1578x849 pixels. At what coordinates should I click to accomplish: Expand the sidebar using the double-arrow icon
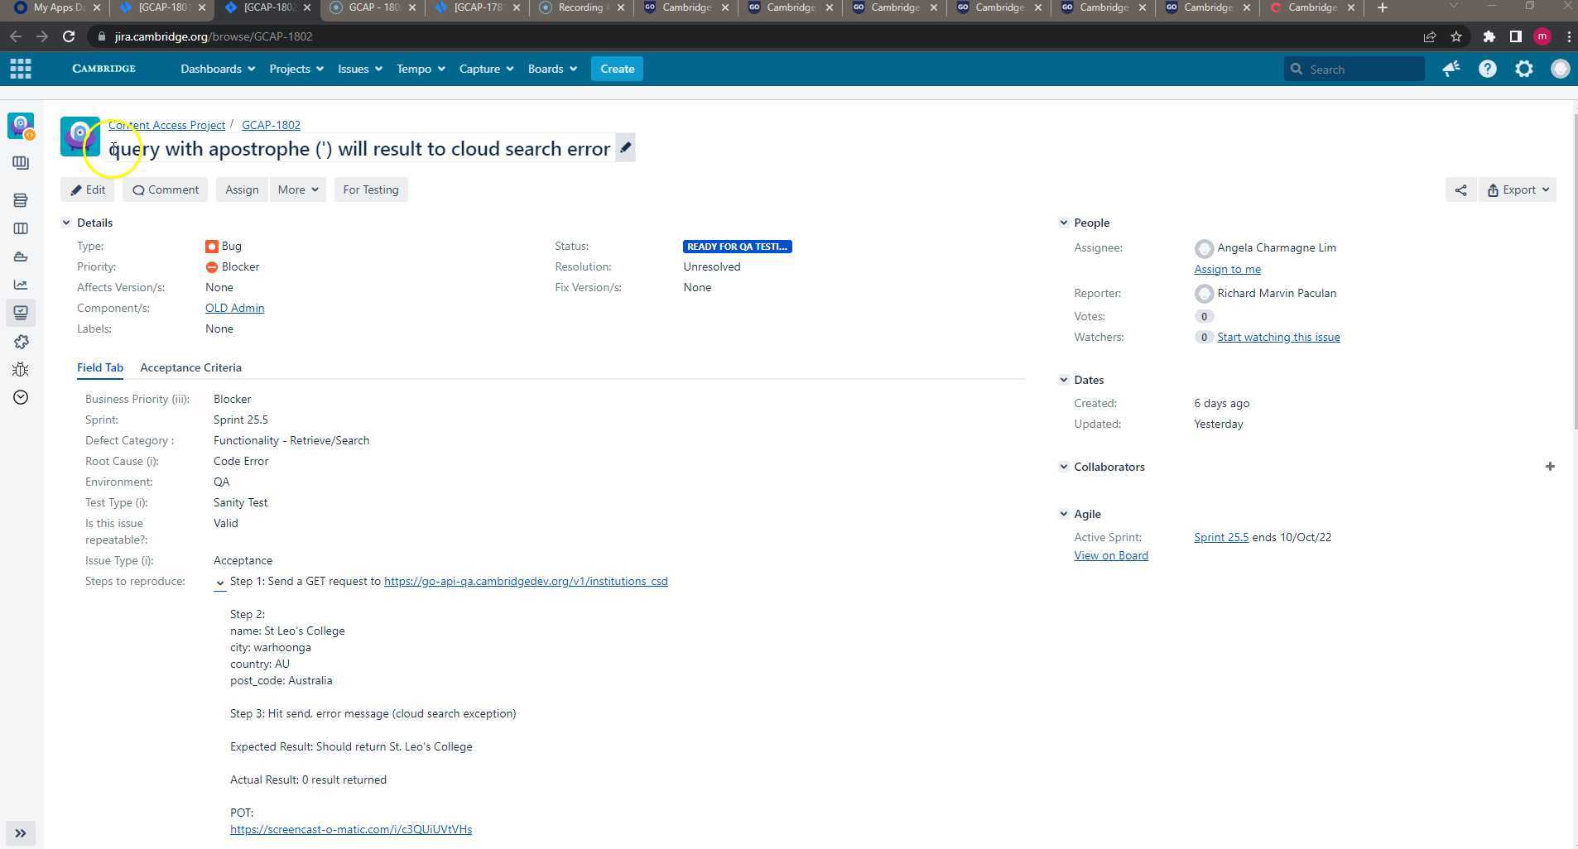pyautogui.click(x=21, y=833)
